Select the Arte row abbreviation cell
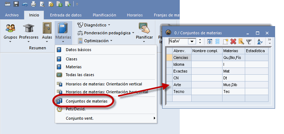The width and height of the screenshot is (284, 134). [182, 85]
